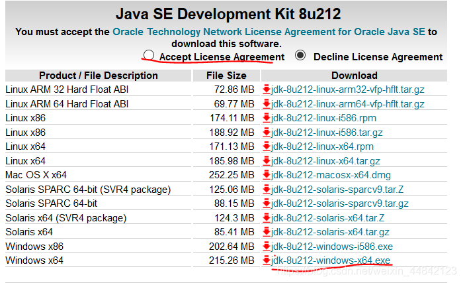Click the Product / File Description column header

tap(99, 76)
